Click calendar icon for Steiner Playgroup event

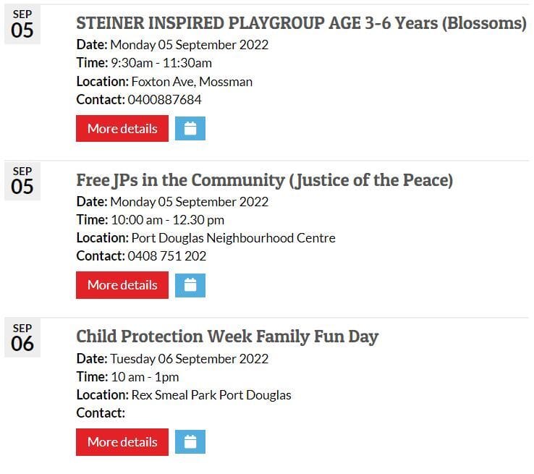tap(190, 129)
